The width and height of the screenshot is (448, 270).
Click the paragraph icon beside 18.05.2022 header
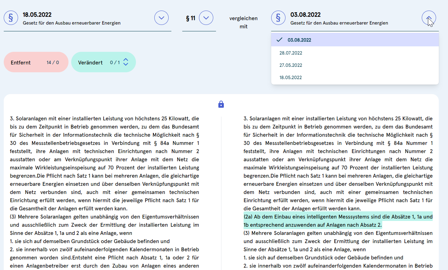pyautogui.click(x=11, y=18)
